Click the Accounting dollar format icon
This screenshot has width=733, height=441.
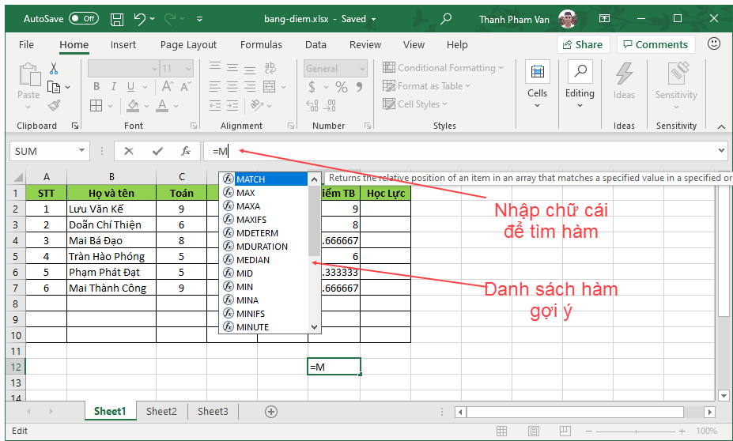tap(312, 87)
